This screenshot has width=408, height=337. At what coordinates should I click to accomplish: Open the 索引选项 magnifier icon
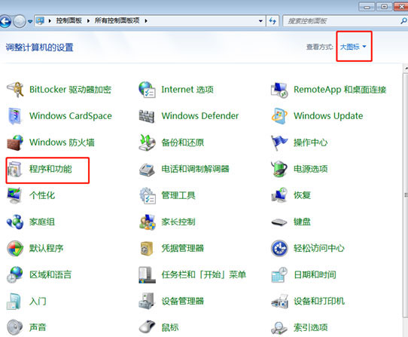279,328
